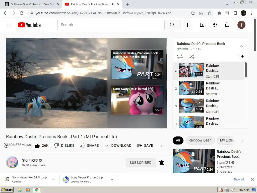Open options for Sony Vegas Pro 14.0.zip download
257x193 pixels.
pos(112,179)
